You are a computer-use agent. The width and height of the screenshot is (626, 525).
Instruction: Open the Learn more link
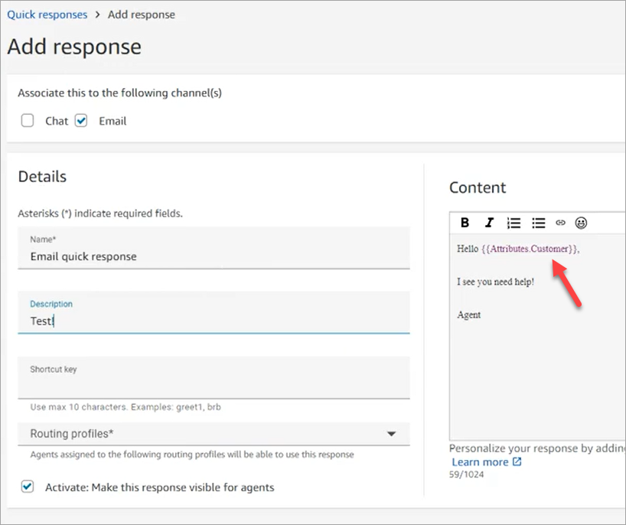coord(479,462)
